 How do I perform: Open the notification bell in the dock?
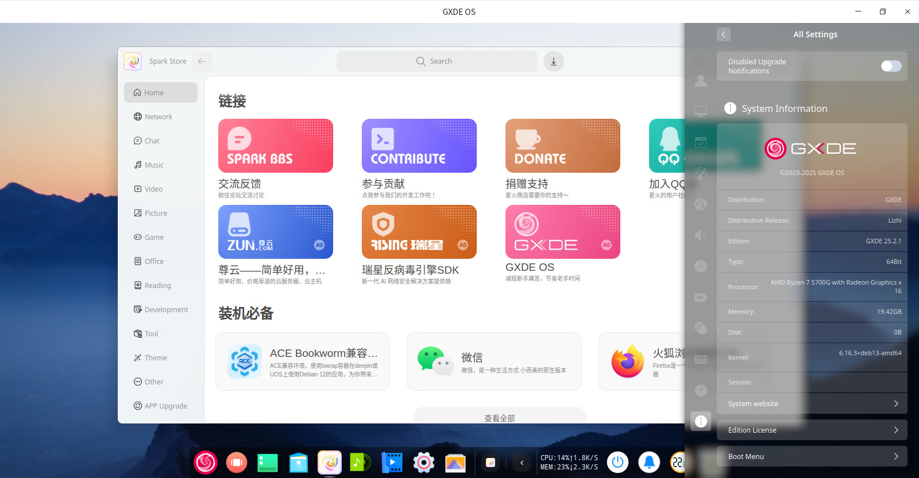click(x=649, y=462)
